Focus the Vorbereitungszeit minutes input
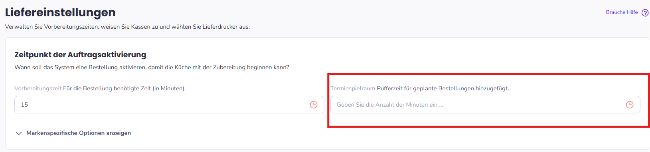The image size is (650, 152). click(169, 105)
